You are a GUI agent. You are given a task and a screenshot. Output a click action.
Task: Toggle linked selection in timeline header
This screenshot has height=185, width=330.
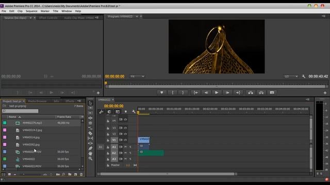coord(118,112)
